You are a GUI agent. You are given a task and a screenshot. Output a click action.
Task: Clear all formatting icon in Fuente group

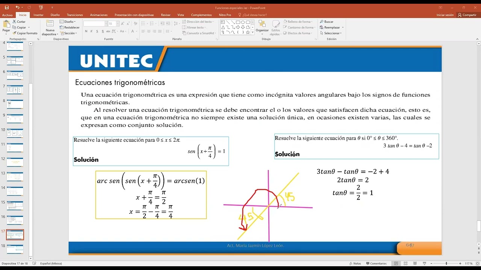(135, 24)
